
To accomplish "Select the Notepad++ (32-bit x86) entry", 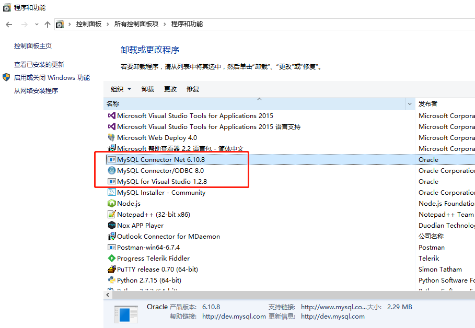I will point(154,215).
